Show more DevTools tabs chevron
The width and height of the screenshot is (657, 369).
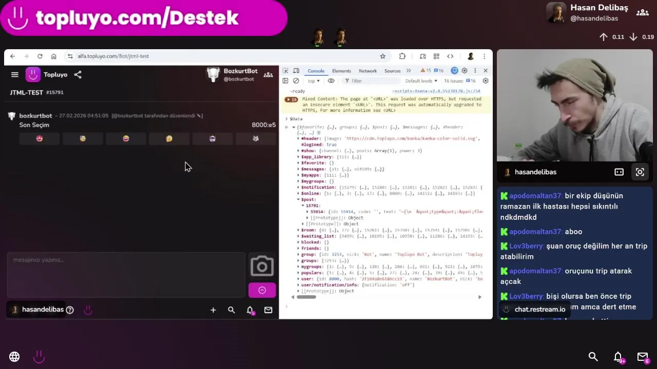(x=409, y=71)
